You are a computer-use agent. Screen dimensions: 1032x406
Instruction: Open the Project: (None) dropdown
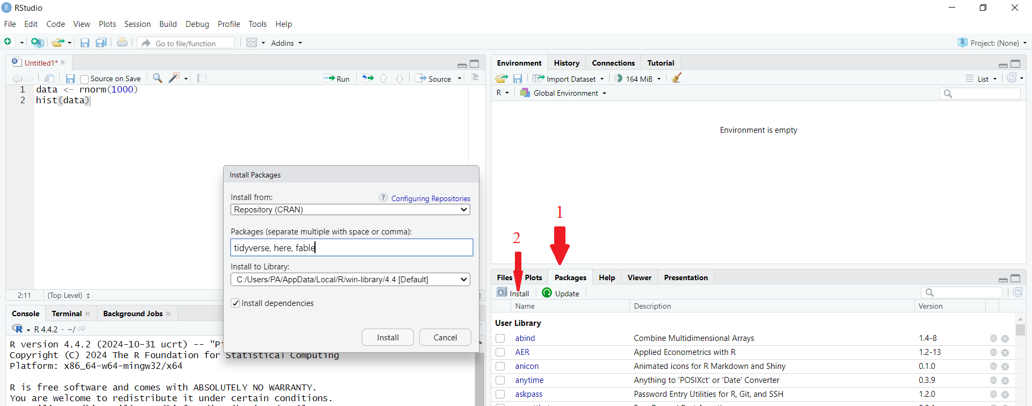[x=992, y=43]
